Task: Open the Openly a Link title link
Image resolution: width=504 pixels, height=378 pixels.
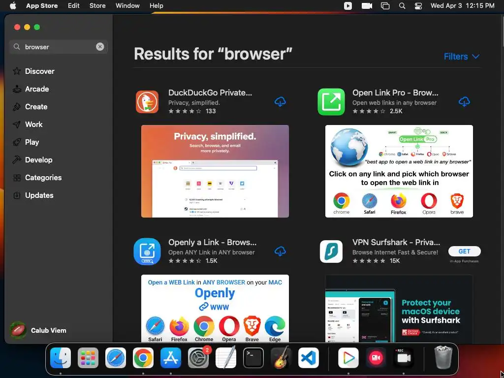Action: click(212, 242)
